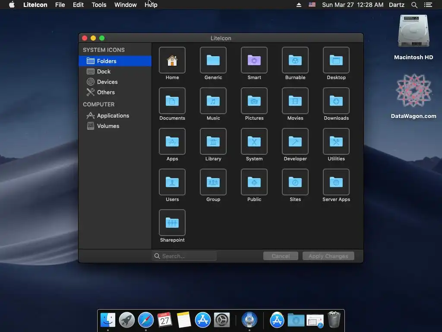The image size is (442, 332).
Task: Select the Sites folder icon
Action: [x=295, y=182]
